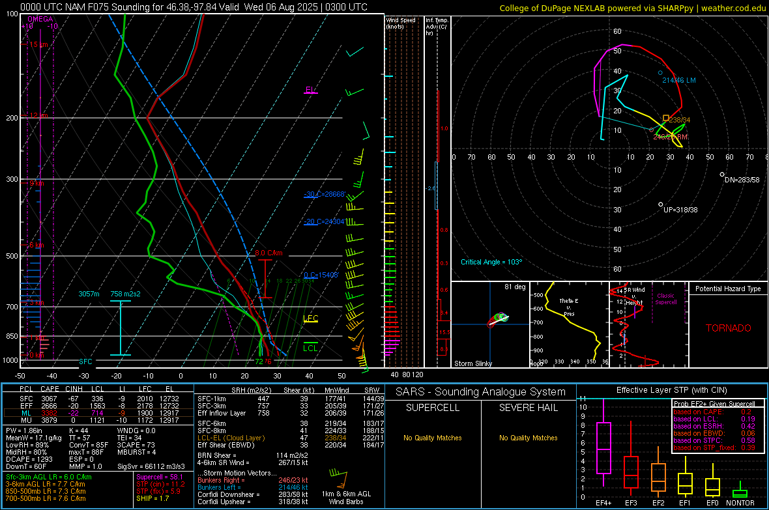Click the STP (cin) = 11.2 value
Viewport: 769px width, 510px height.
160,484
